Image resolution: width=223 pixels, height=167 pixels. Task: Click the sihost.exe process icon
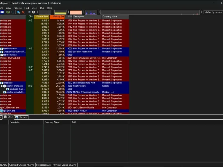click(x=1, y=83)
